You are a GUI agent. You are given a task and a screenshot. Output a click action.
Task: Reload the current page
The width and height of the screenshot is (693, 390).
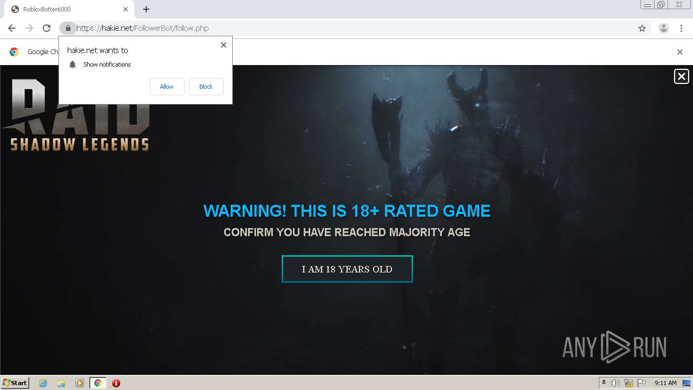(47, 28)
